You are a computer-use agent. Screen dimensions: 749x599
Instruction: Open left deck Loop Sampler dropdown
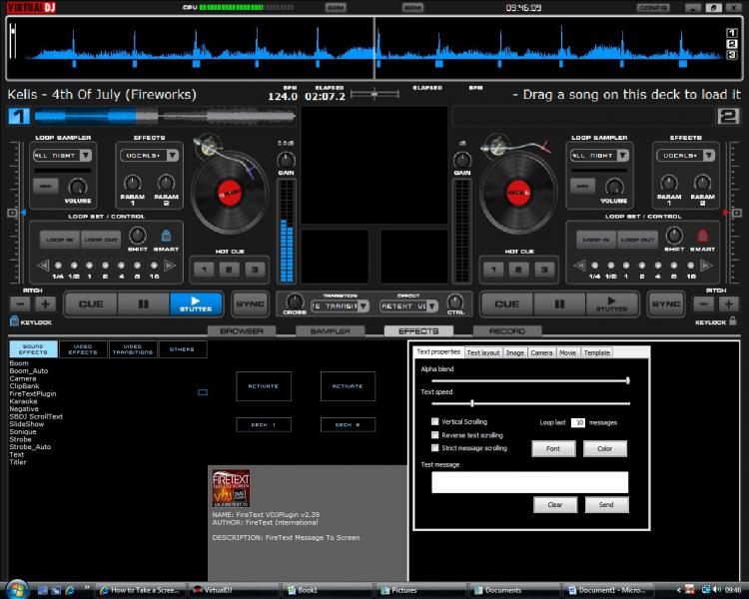pyautogui.click(x=85, y=156)
